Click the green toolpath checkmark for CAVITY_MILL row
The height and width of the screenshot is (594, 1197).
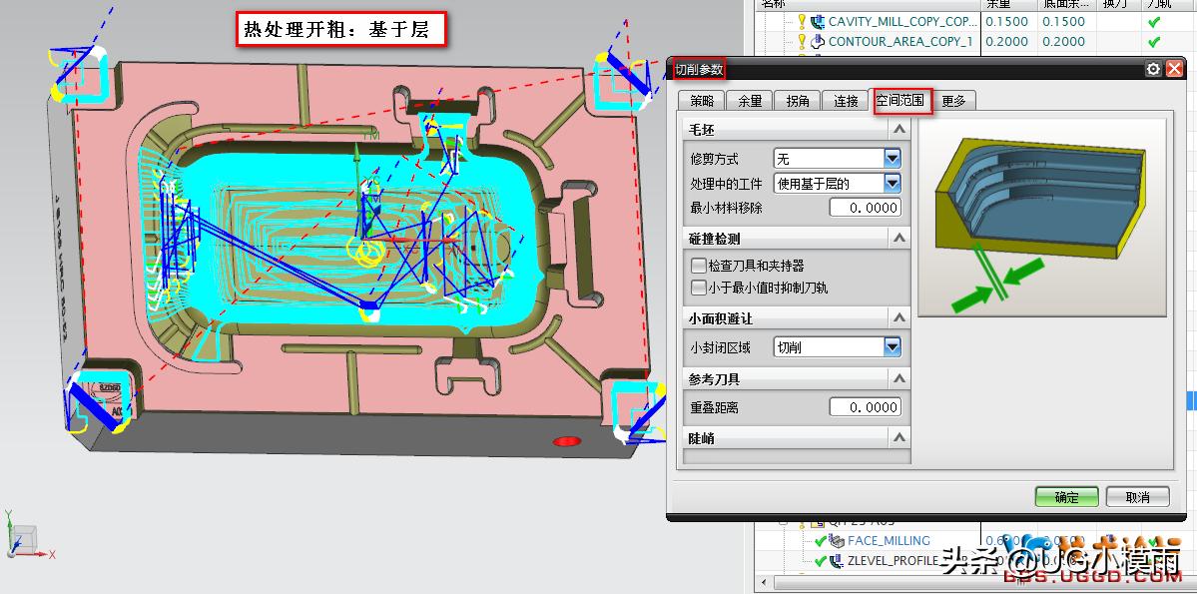[1156, 21]
